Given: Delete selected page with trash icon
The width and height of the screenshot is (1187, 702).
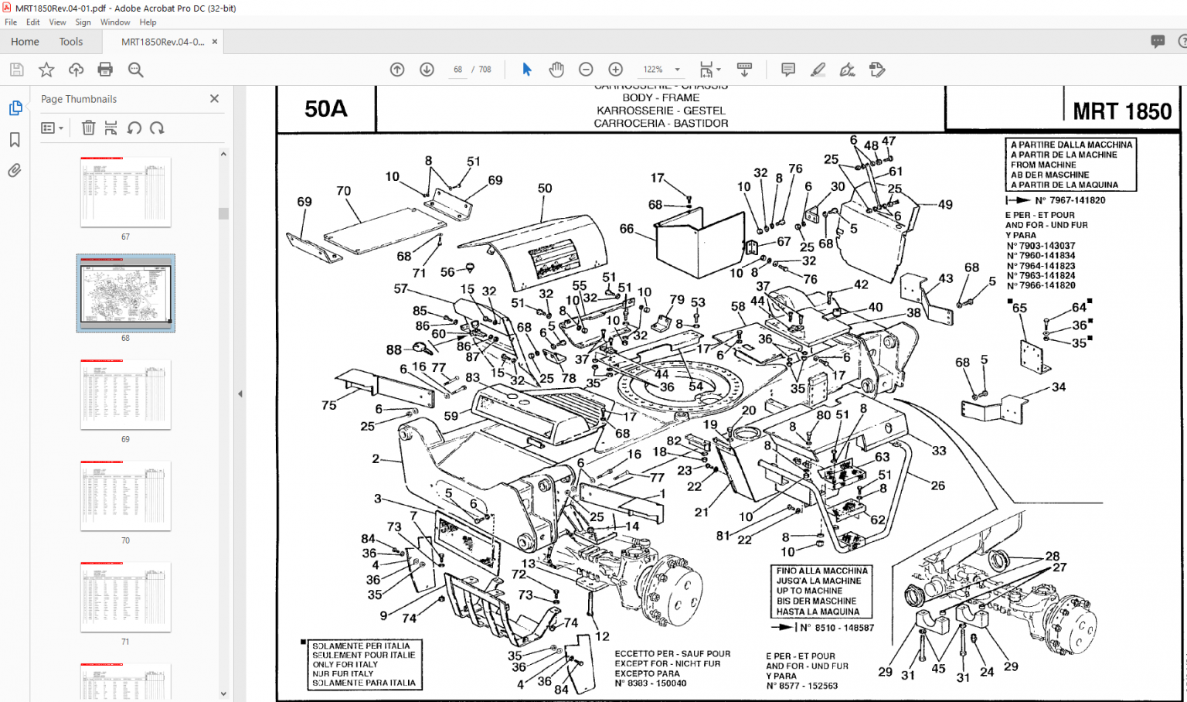Looking at the screenshot, I should coord(88,128).
